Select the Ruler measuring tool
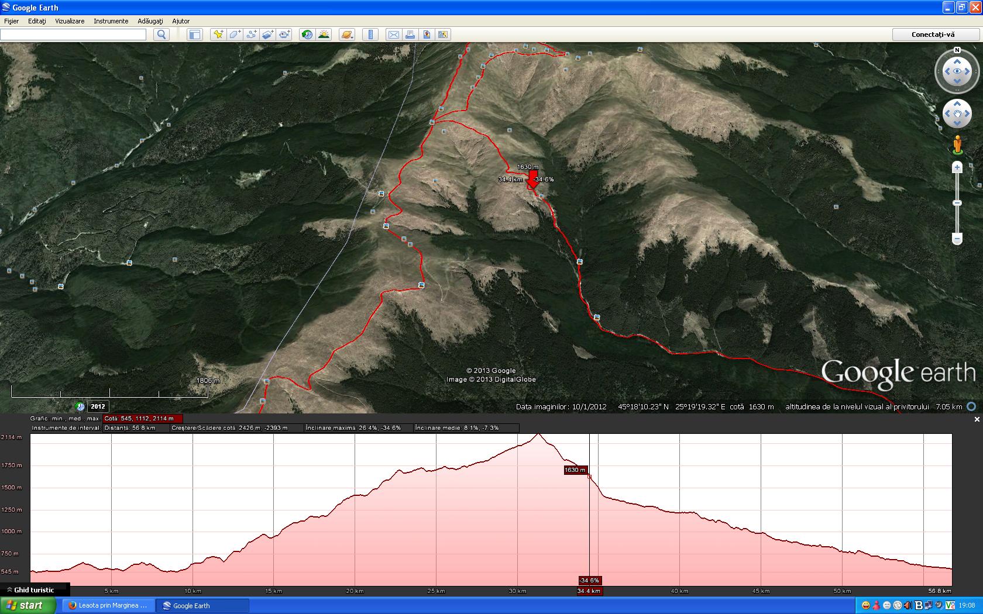 click(x=370, y=35)
